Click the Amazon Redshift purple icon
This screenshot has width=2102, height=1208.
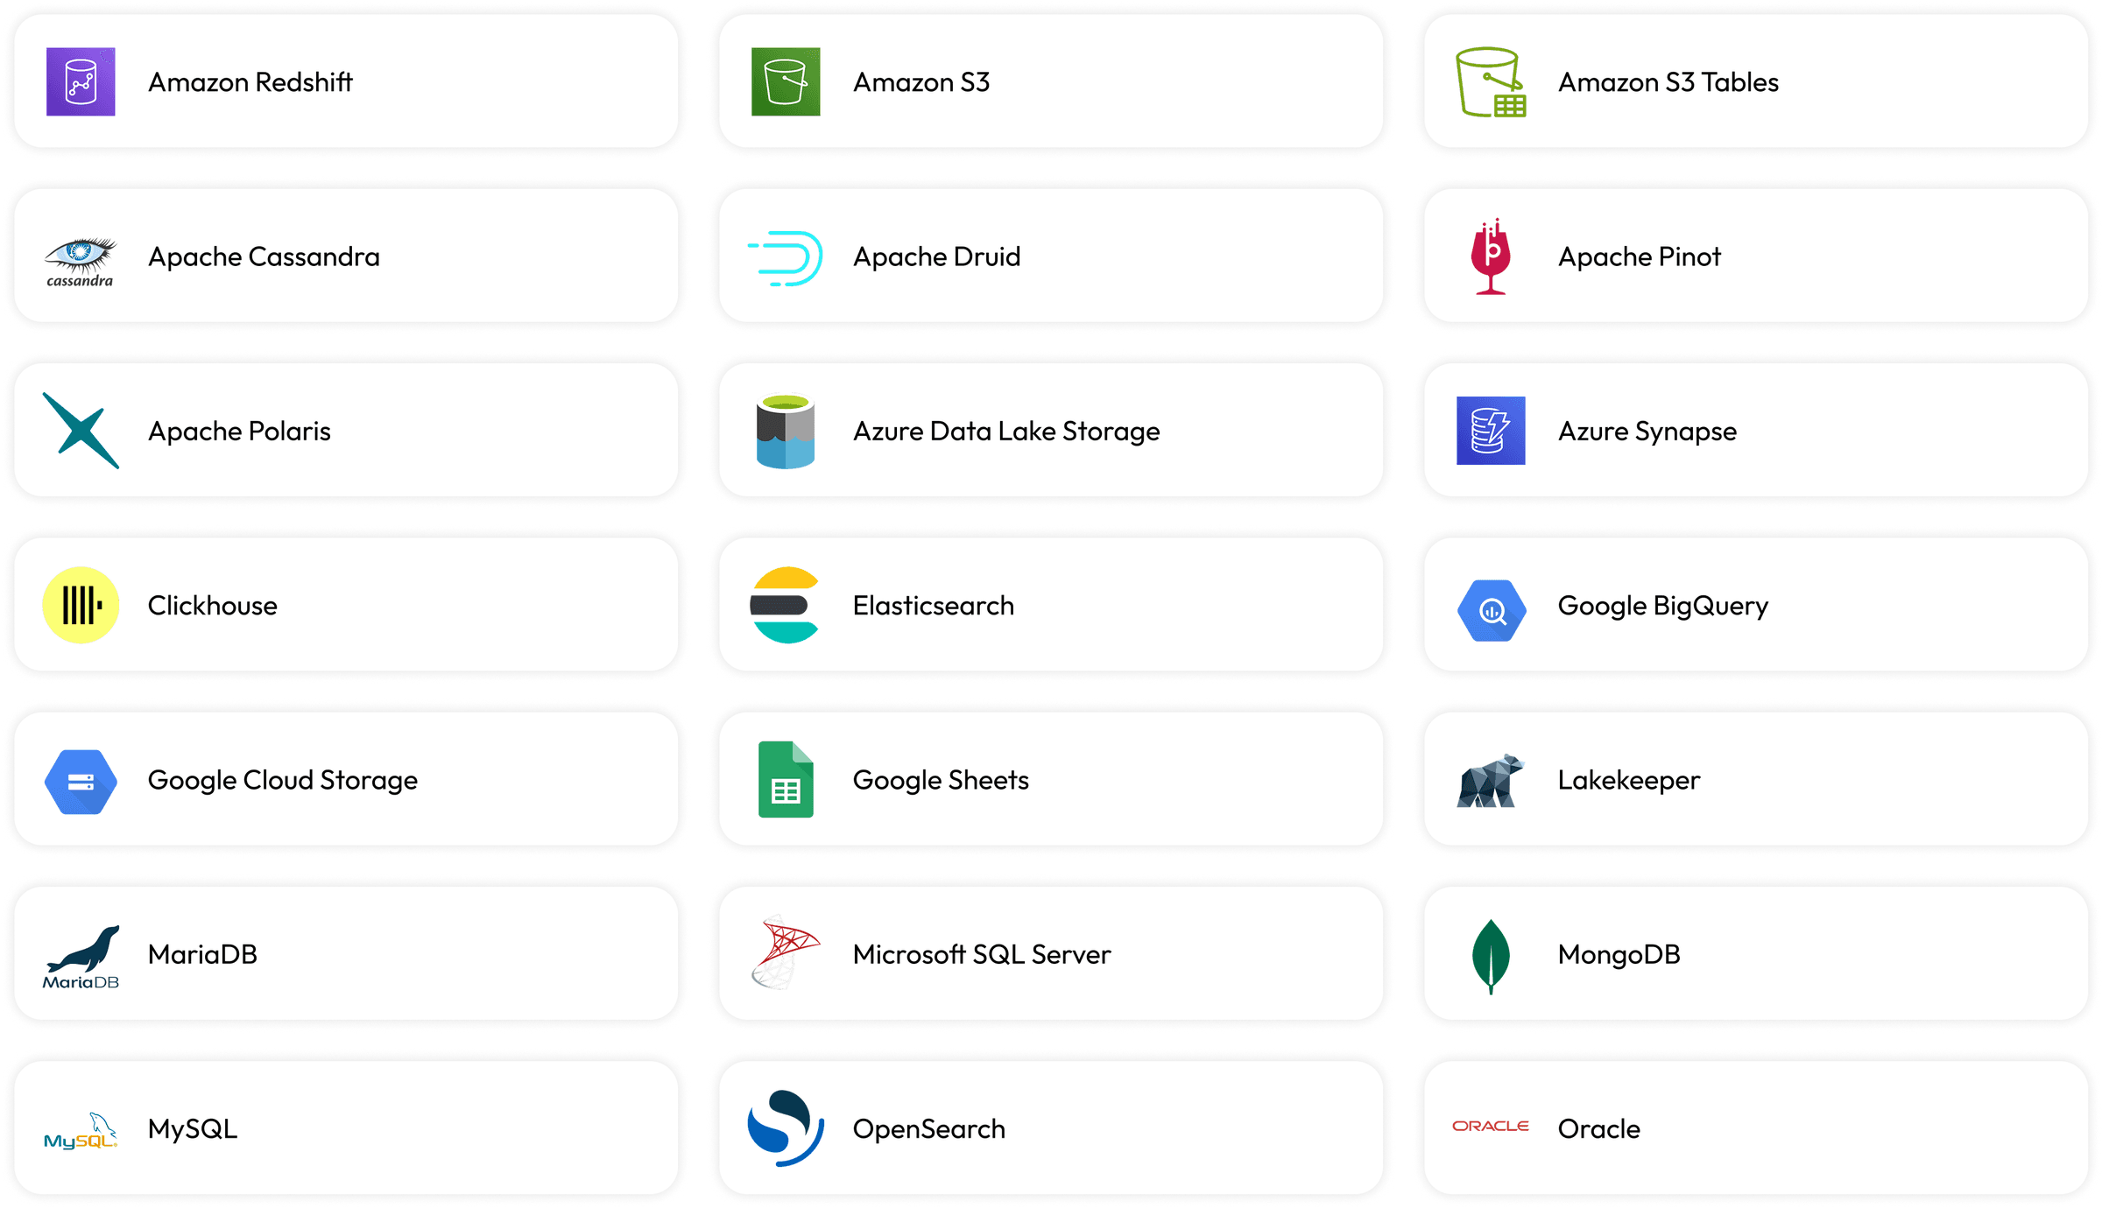(x=81, y=81)
